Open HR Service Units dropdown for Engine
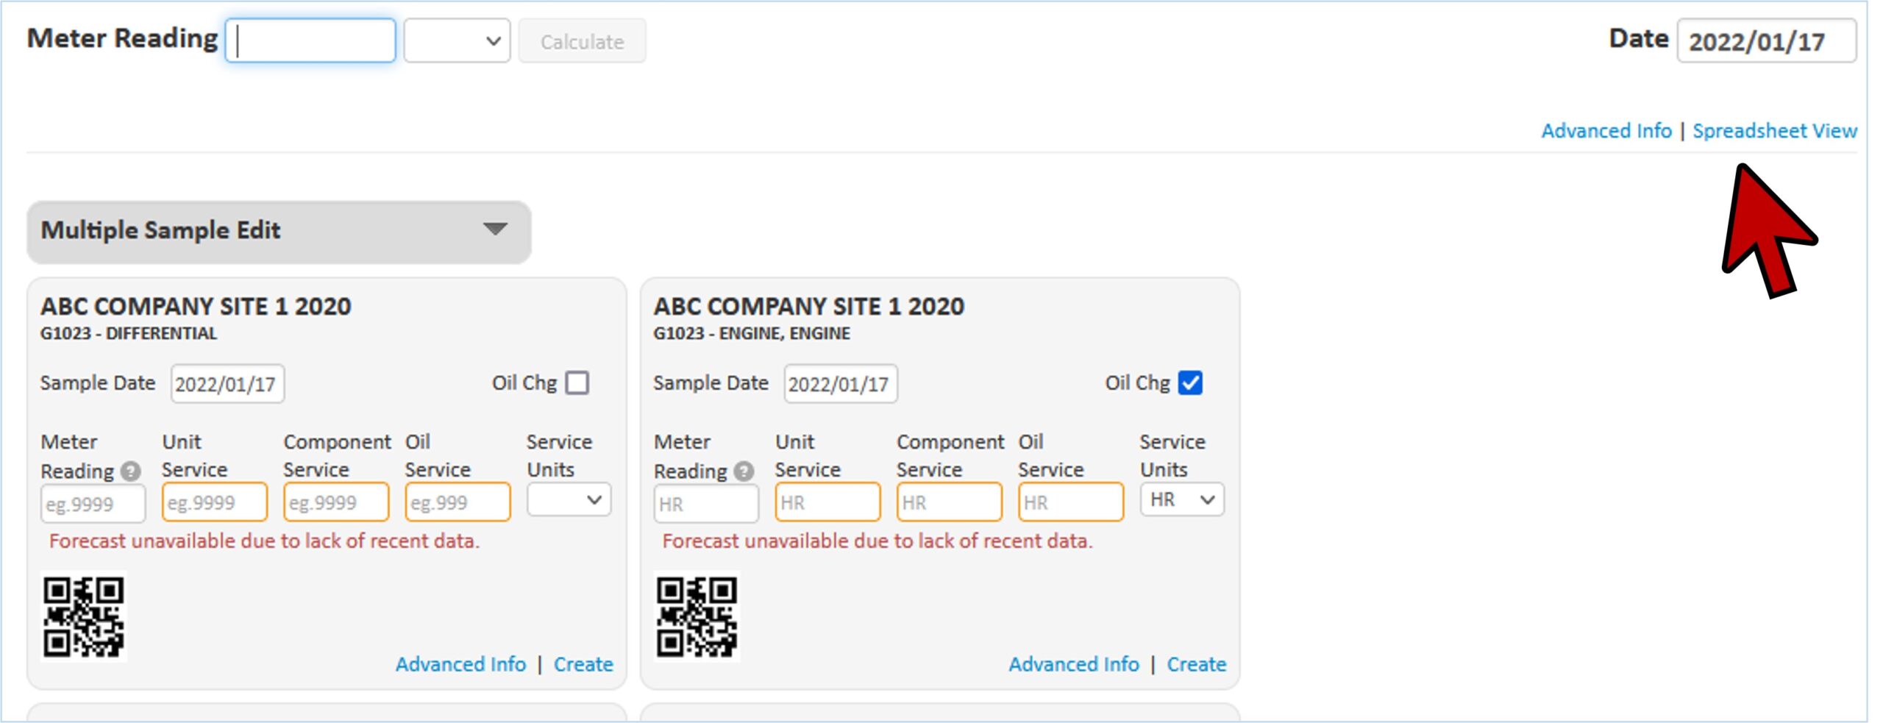This screenshot has height=723, width=1883. coord(1181,500)
